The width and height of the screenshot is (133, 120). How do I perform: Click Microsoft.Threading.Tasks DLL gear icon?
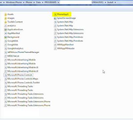coord(6,86)
